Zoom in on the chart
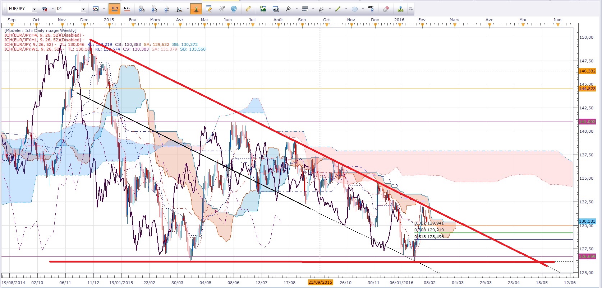The image size is (602, 288). click(x=142, y=9)
